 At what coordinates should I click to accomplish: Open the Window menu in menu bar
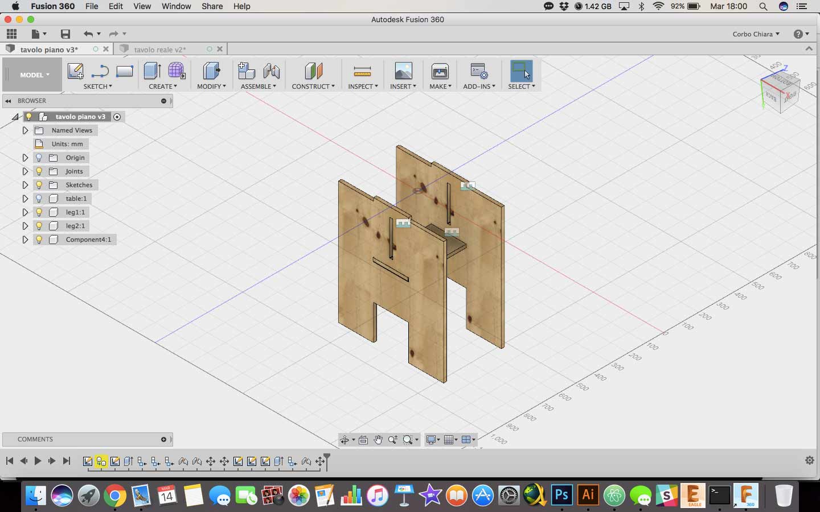[x=177, y=6]
